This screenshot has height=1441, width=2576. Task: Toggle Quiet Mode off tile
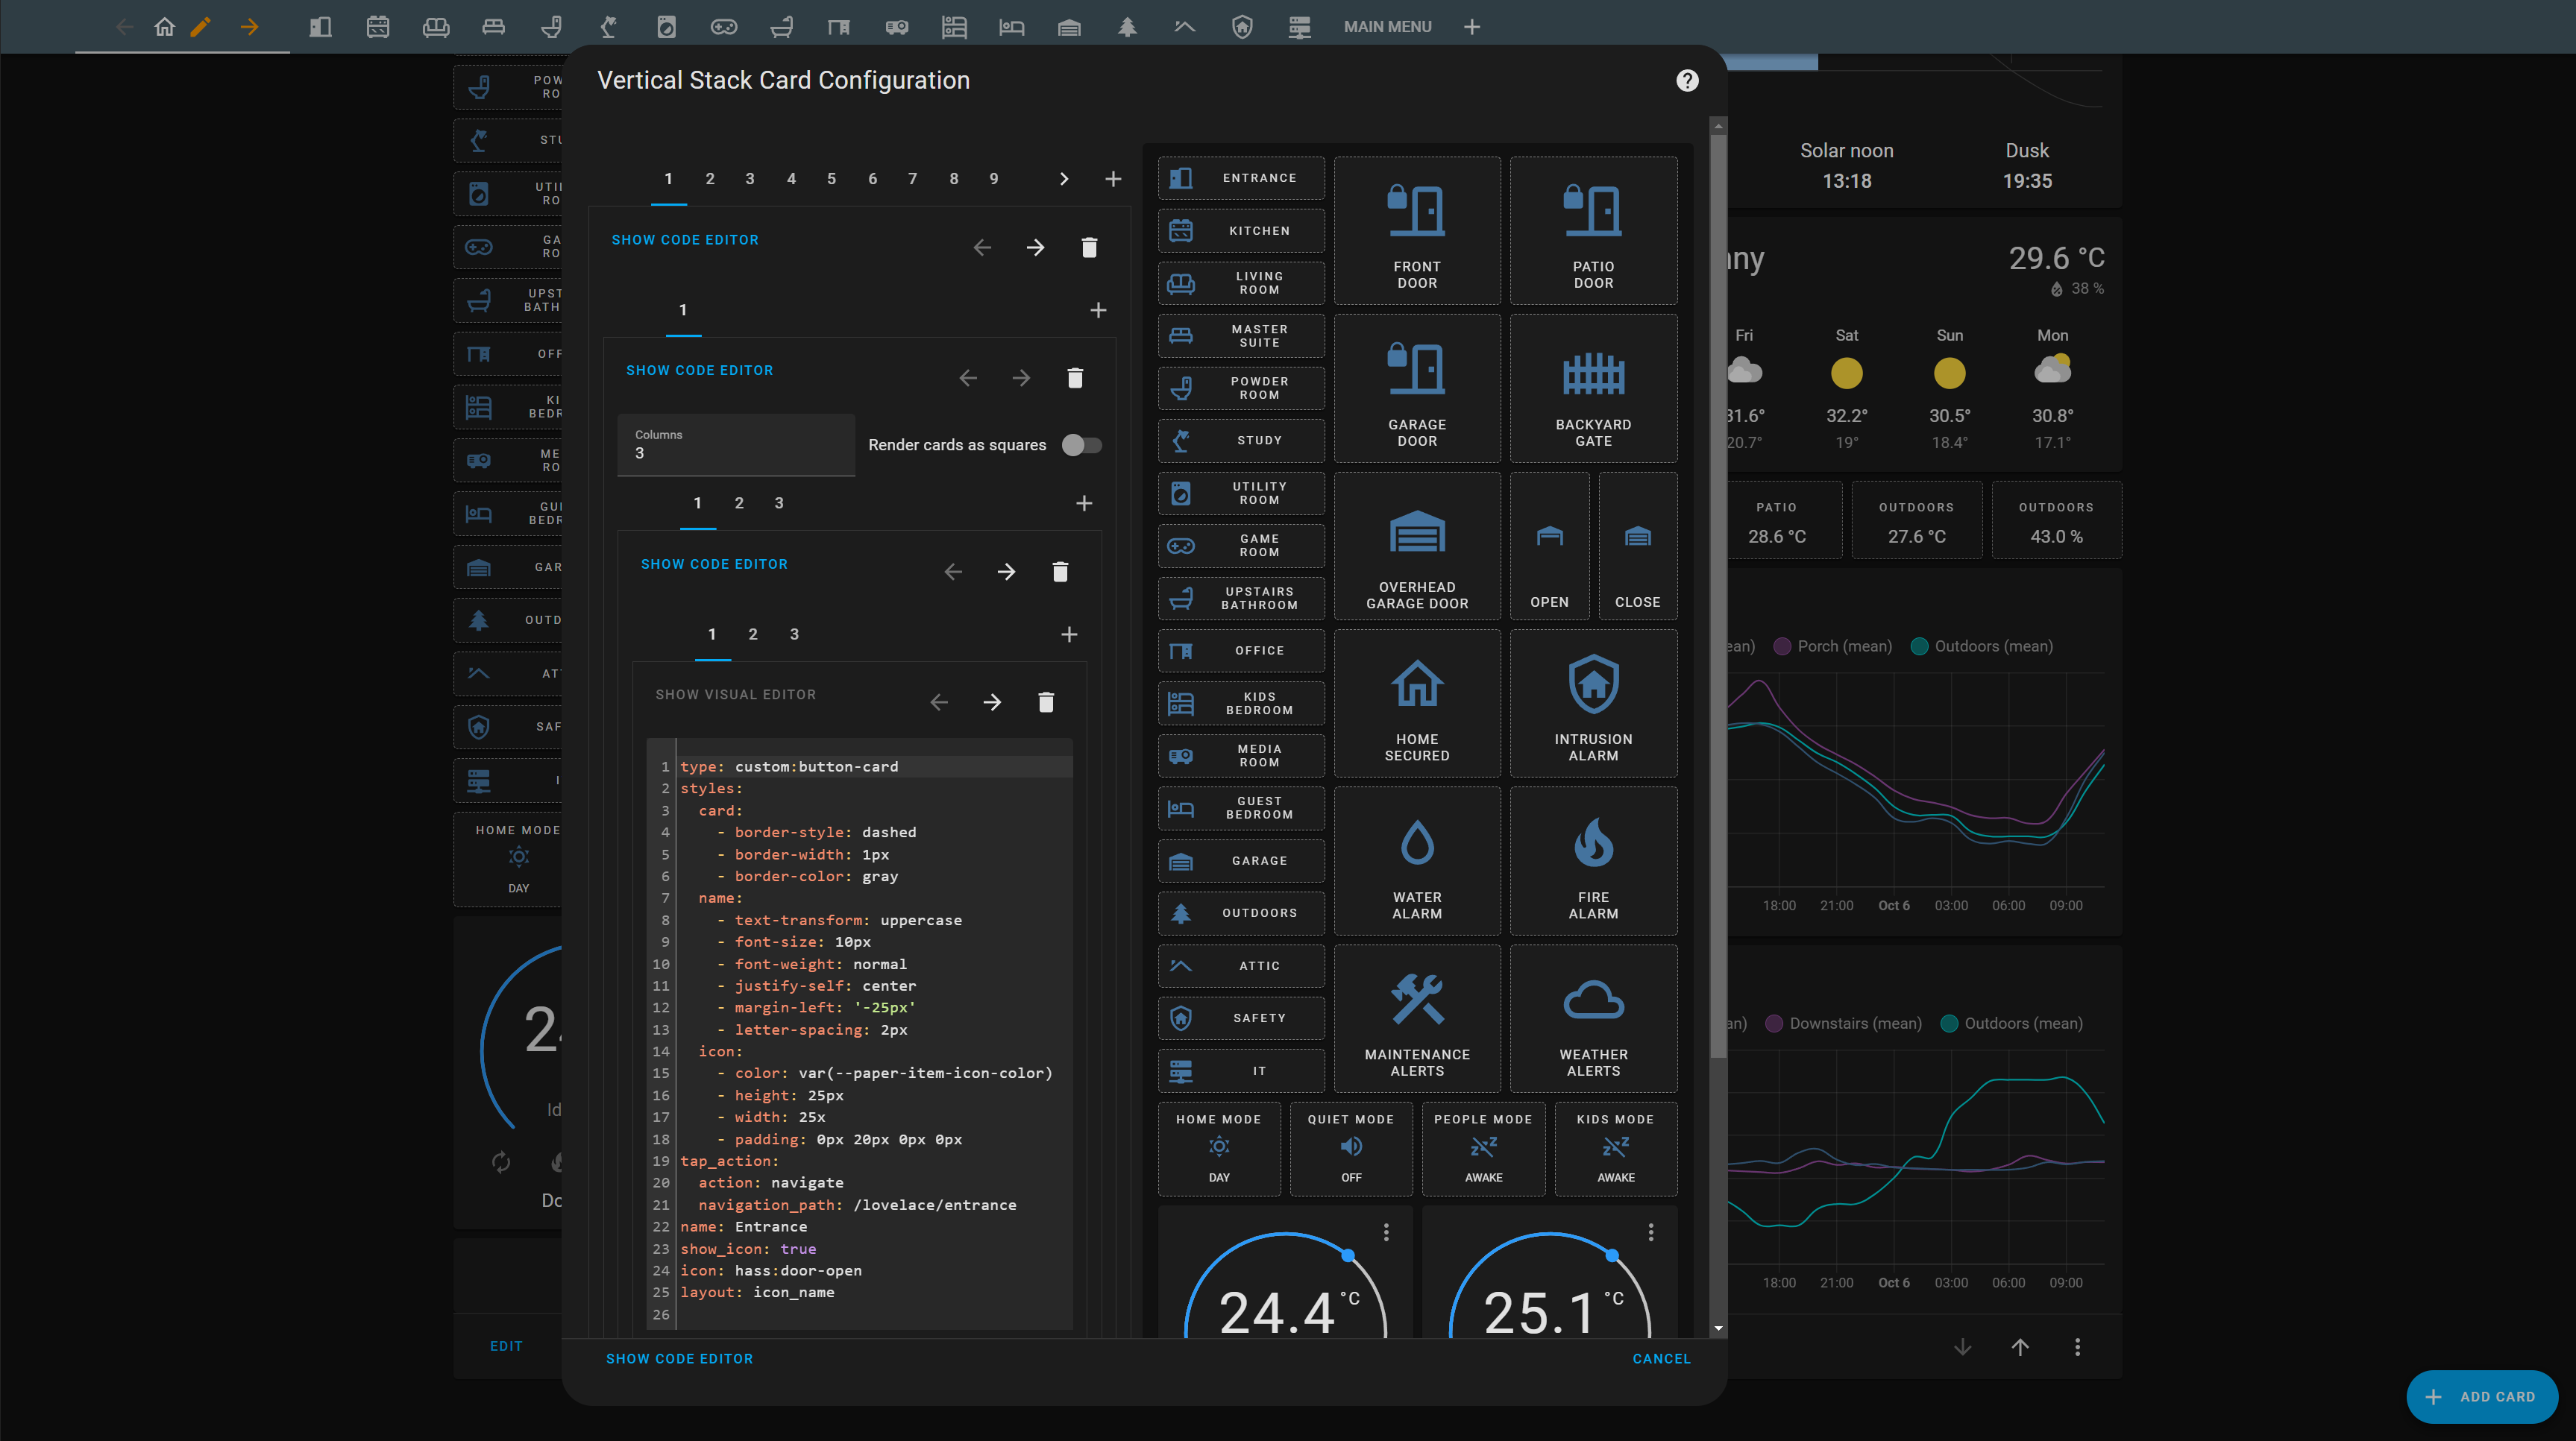1351,1150
